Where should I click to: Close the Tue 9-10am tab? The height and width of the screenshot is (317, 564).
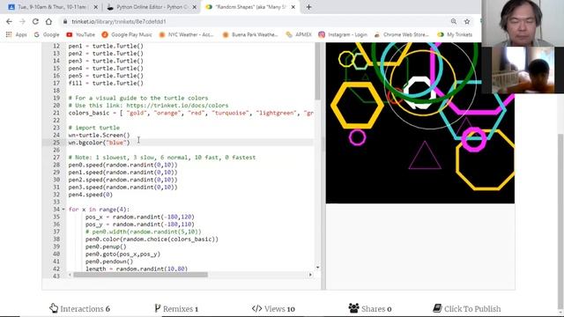[96, 7]
